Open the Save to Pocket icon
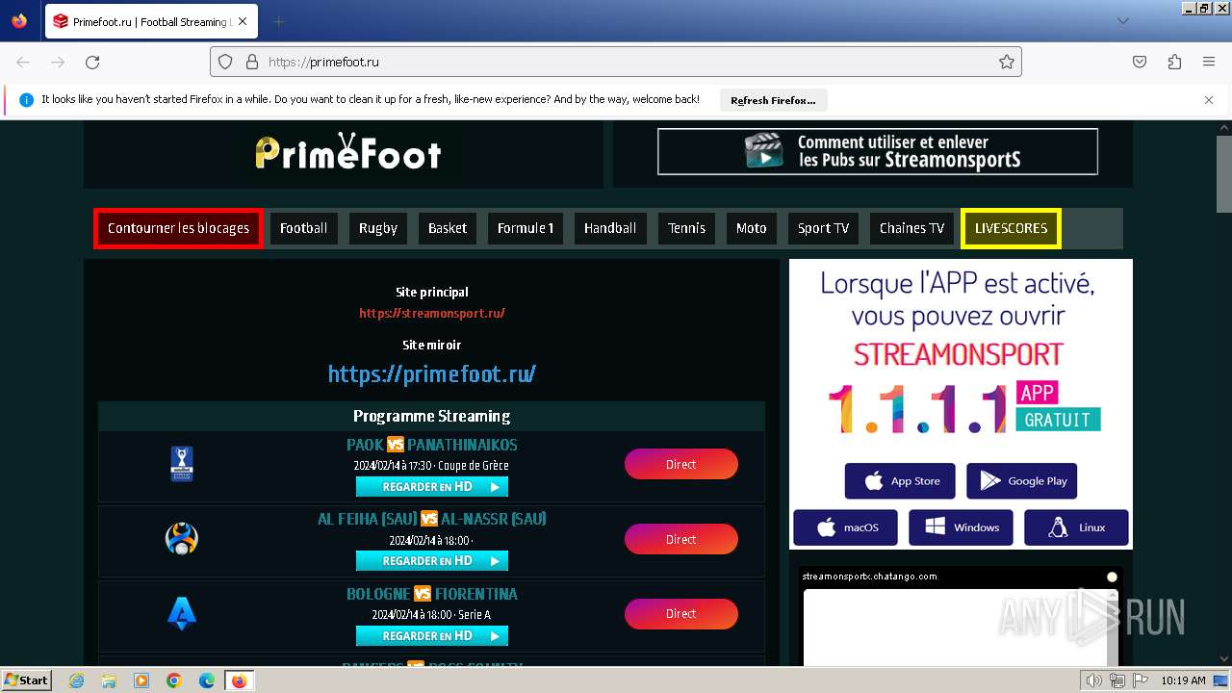The height and width of the screenshot is (693, 1232). (1140, 62)
